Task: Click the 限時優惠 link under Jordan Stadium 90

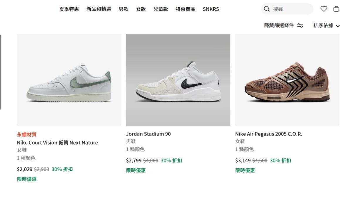Action: click(136, 170)
